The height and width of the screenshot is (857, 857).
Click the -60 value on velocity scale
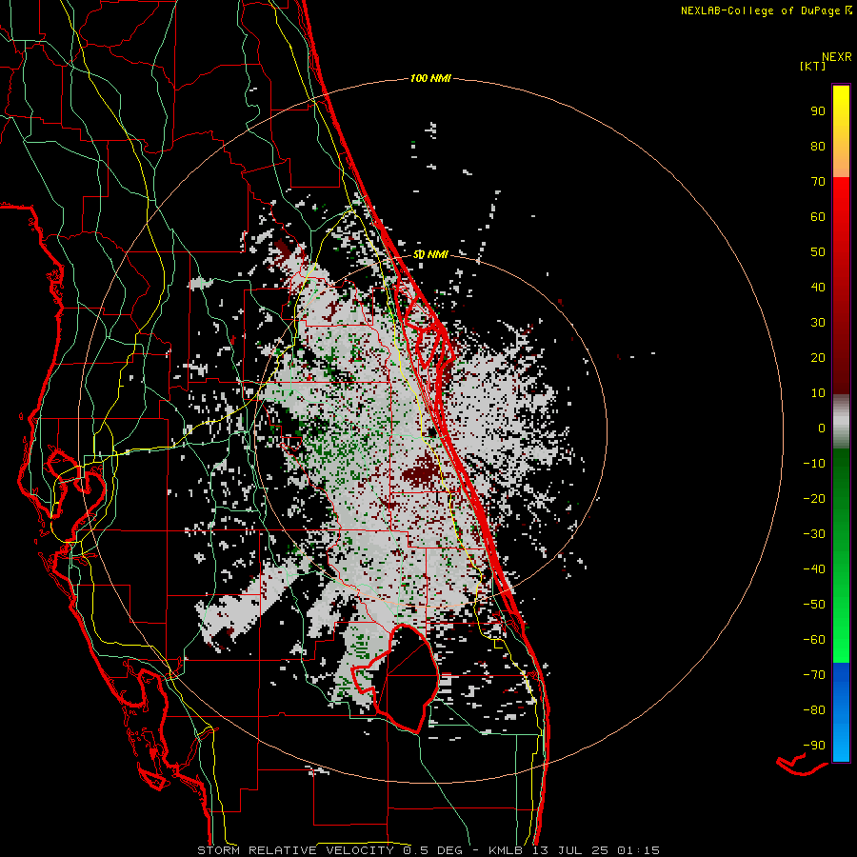(814, 640)
